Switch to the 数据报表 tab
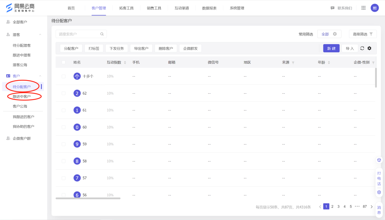Image resolution: width=385 pixels, height=220 pixels. coord(209,8)
